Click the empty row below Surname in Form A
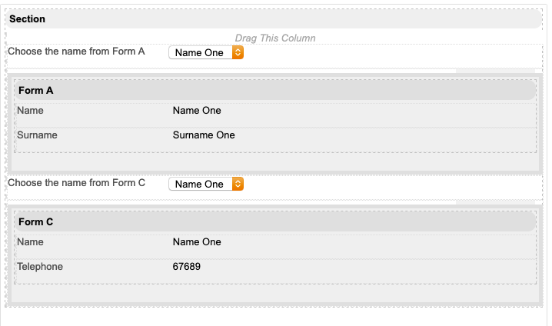Screen dimensions: 552x326 (274, 161)
